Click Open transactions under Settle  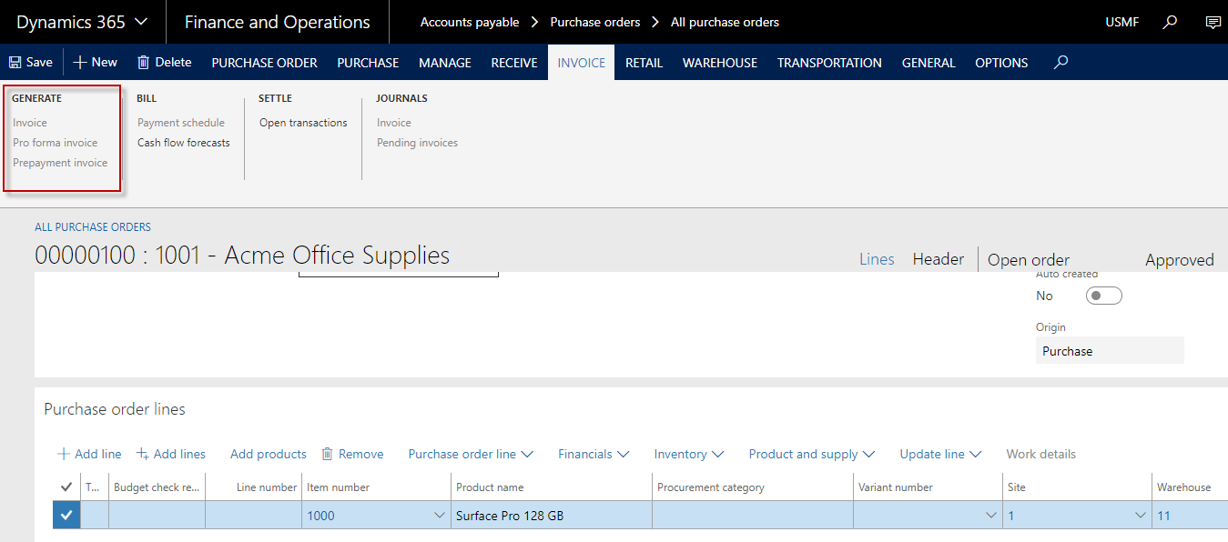[303, 123]
